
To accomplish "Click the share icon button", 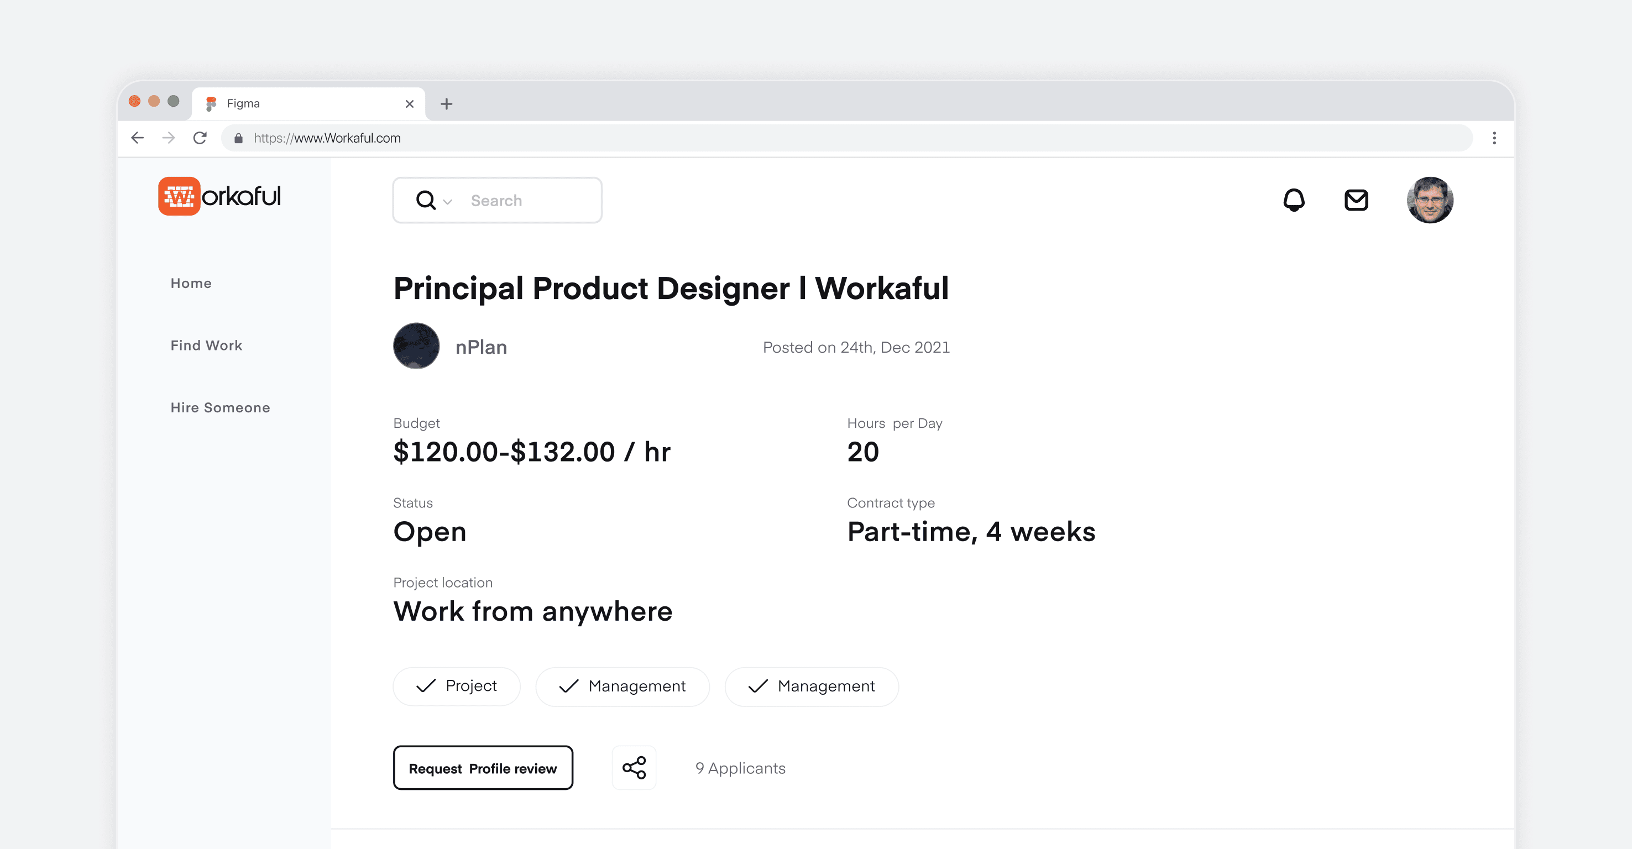I will [x=634, y=768].
